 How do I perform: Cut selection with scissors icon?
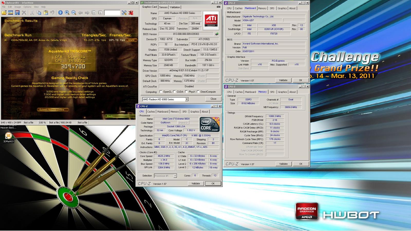click(x=32, y=13)
